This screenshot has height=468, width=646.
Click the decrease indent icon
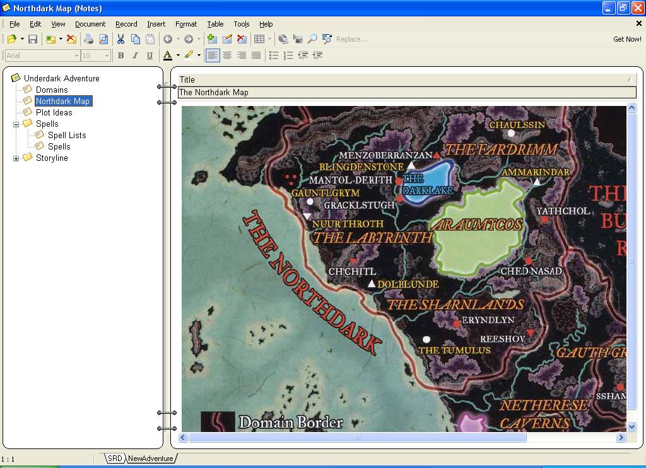coord(303,56)
